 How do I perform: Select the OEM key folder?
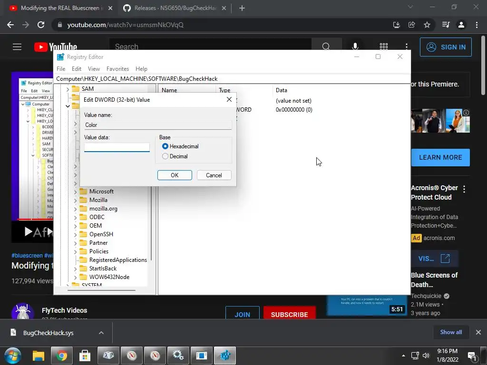click(x=91, y=226)
